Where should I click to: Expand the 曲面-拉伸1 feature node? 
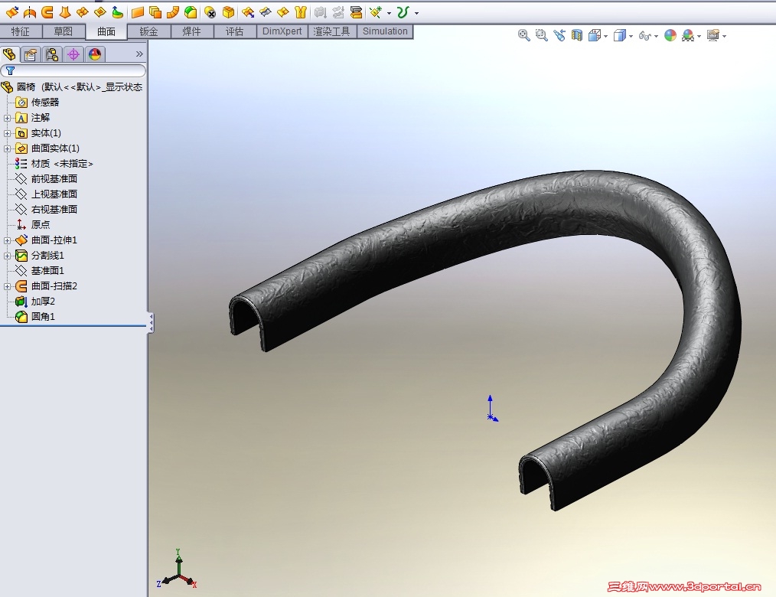click(7, 240)
